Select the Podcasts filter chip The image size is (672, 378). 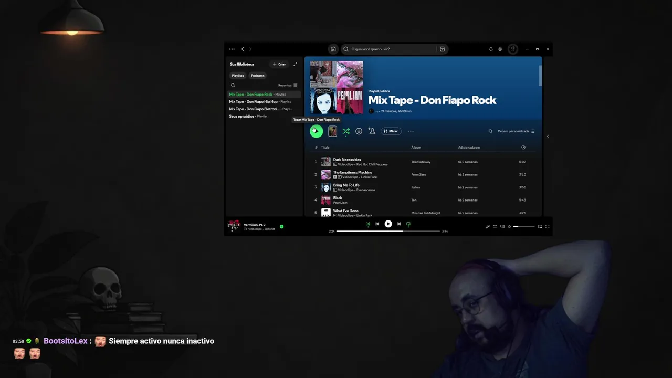[x=257, y=76]
